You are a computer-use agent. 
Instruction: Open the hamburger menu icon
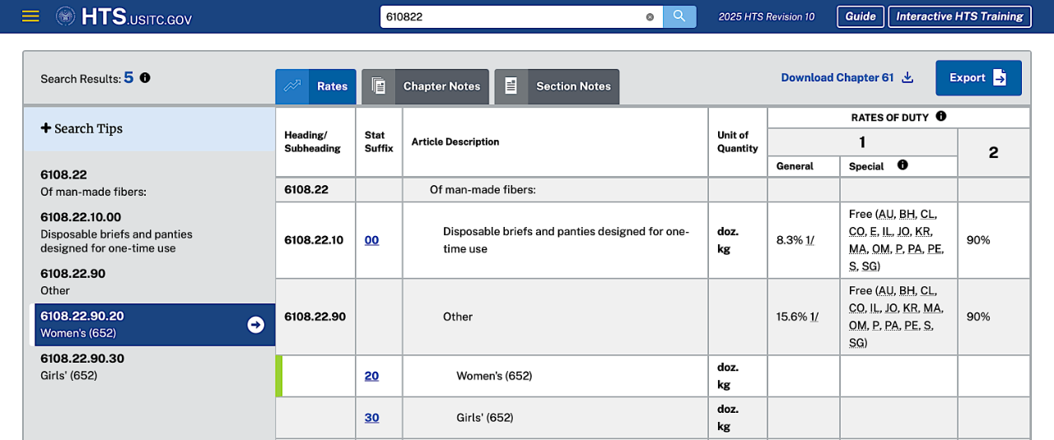30,16
